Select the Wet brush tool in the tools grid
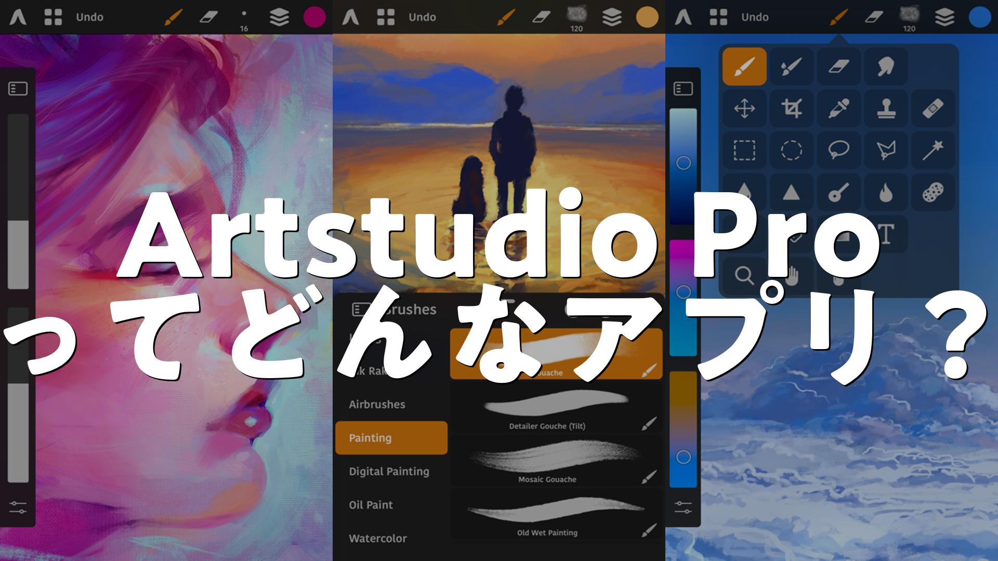 (791, 66)
